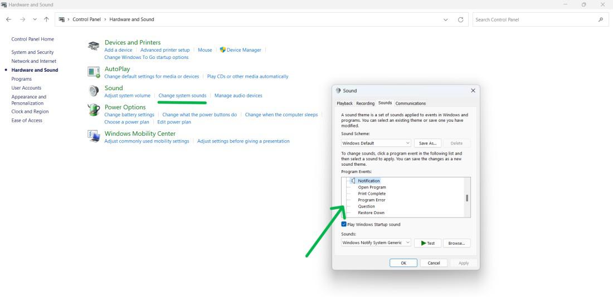Select the Print Complete event
This screenshot has width=613, height=297.
coord(372,194)
